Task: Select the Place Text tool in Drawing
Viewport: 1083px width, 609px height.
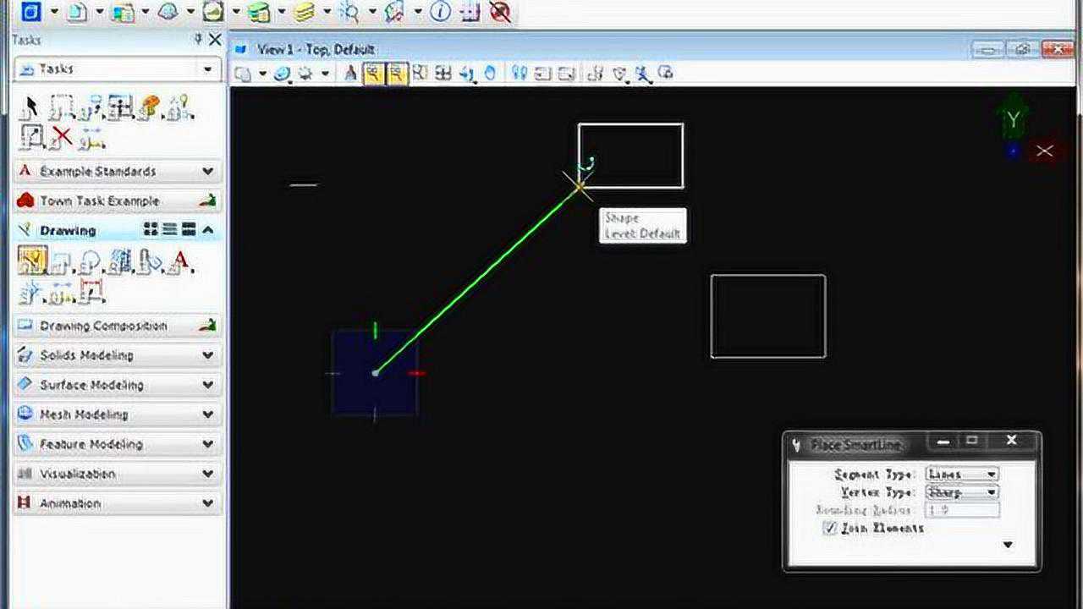Action: [x=179, y=261]
